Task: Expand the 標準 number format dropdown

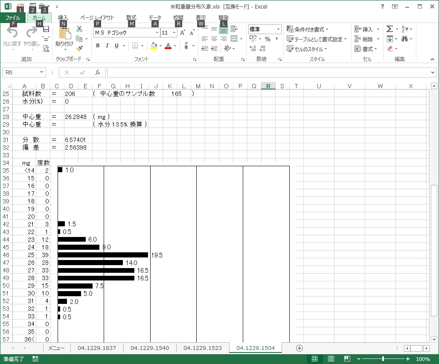Action: [278, 29]
